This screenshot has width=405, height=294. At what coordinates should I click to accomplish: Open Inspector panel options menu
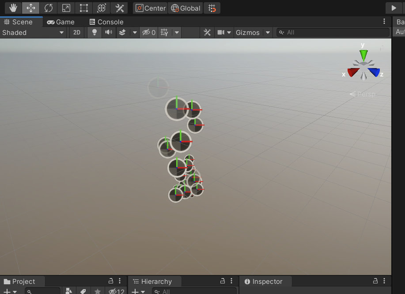coord(384,281)
